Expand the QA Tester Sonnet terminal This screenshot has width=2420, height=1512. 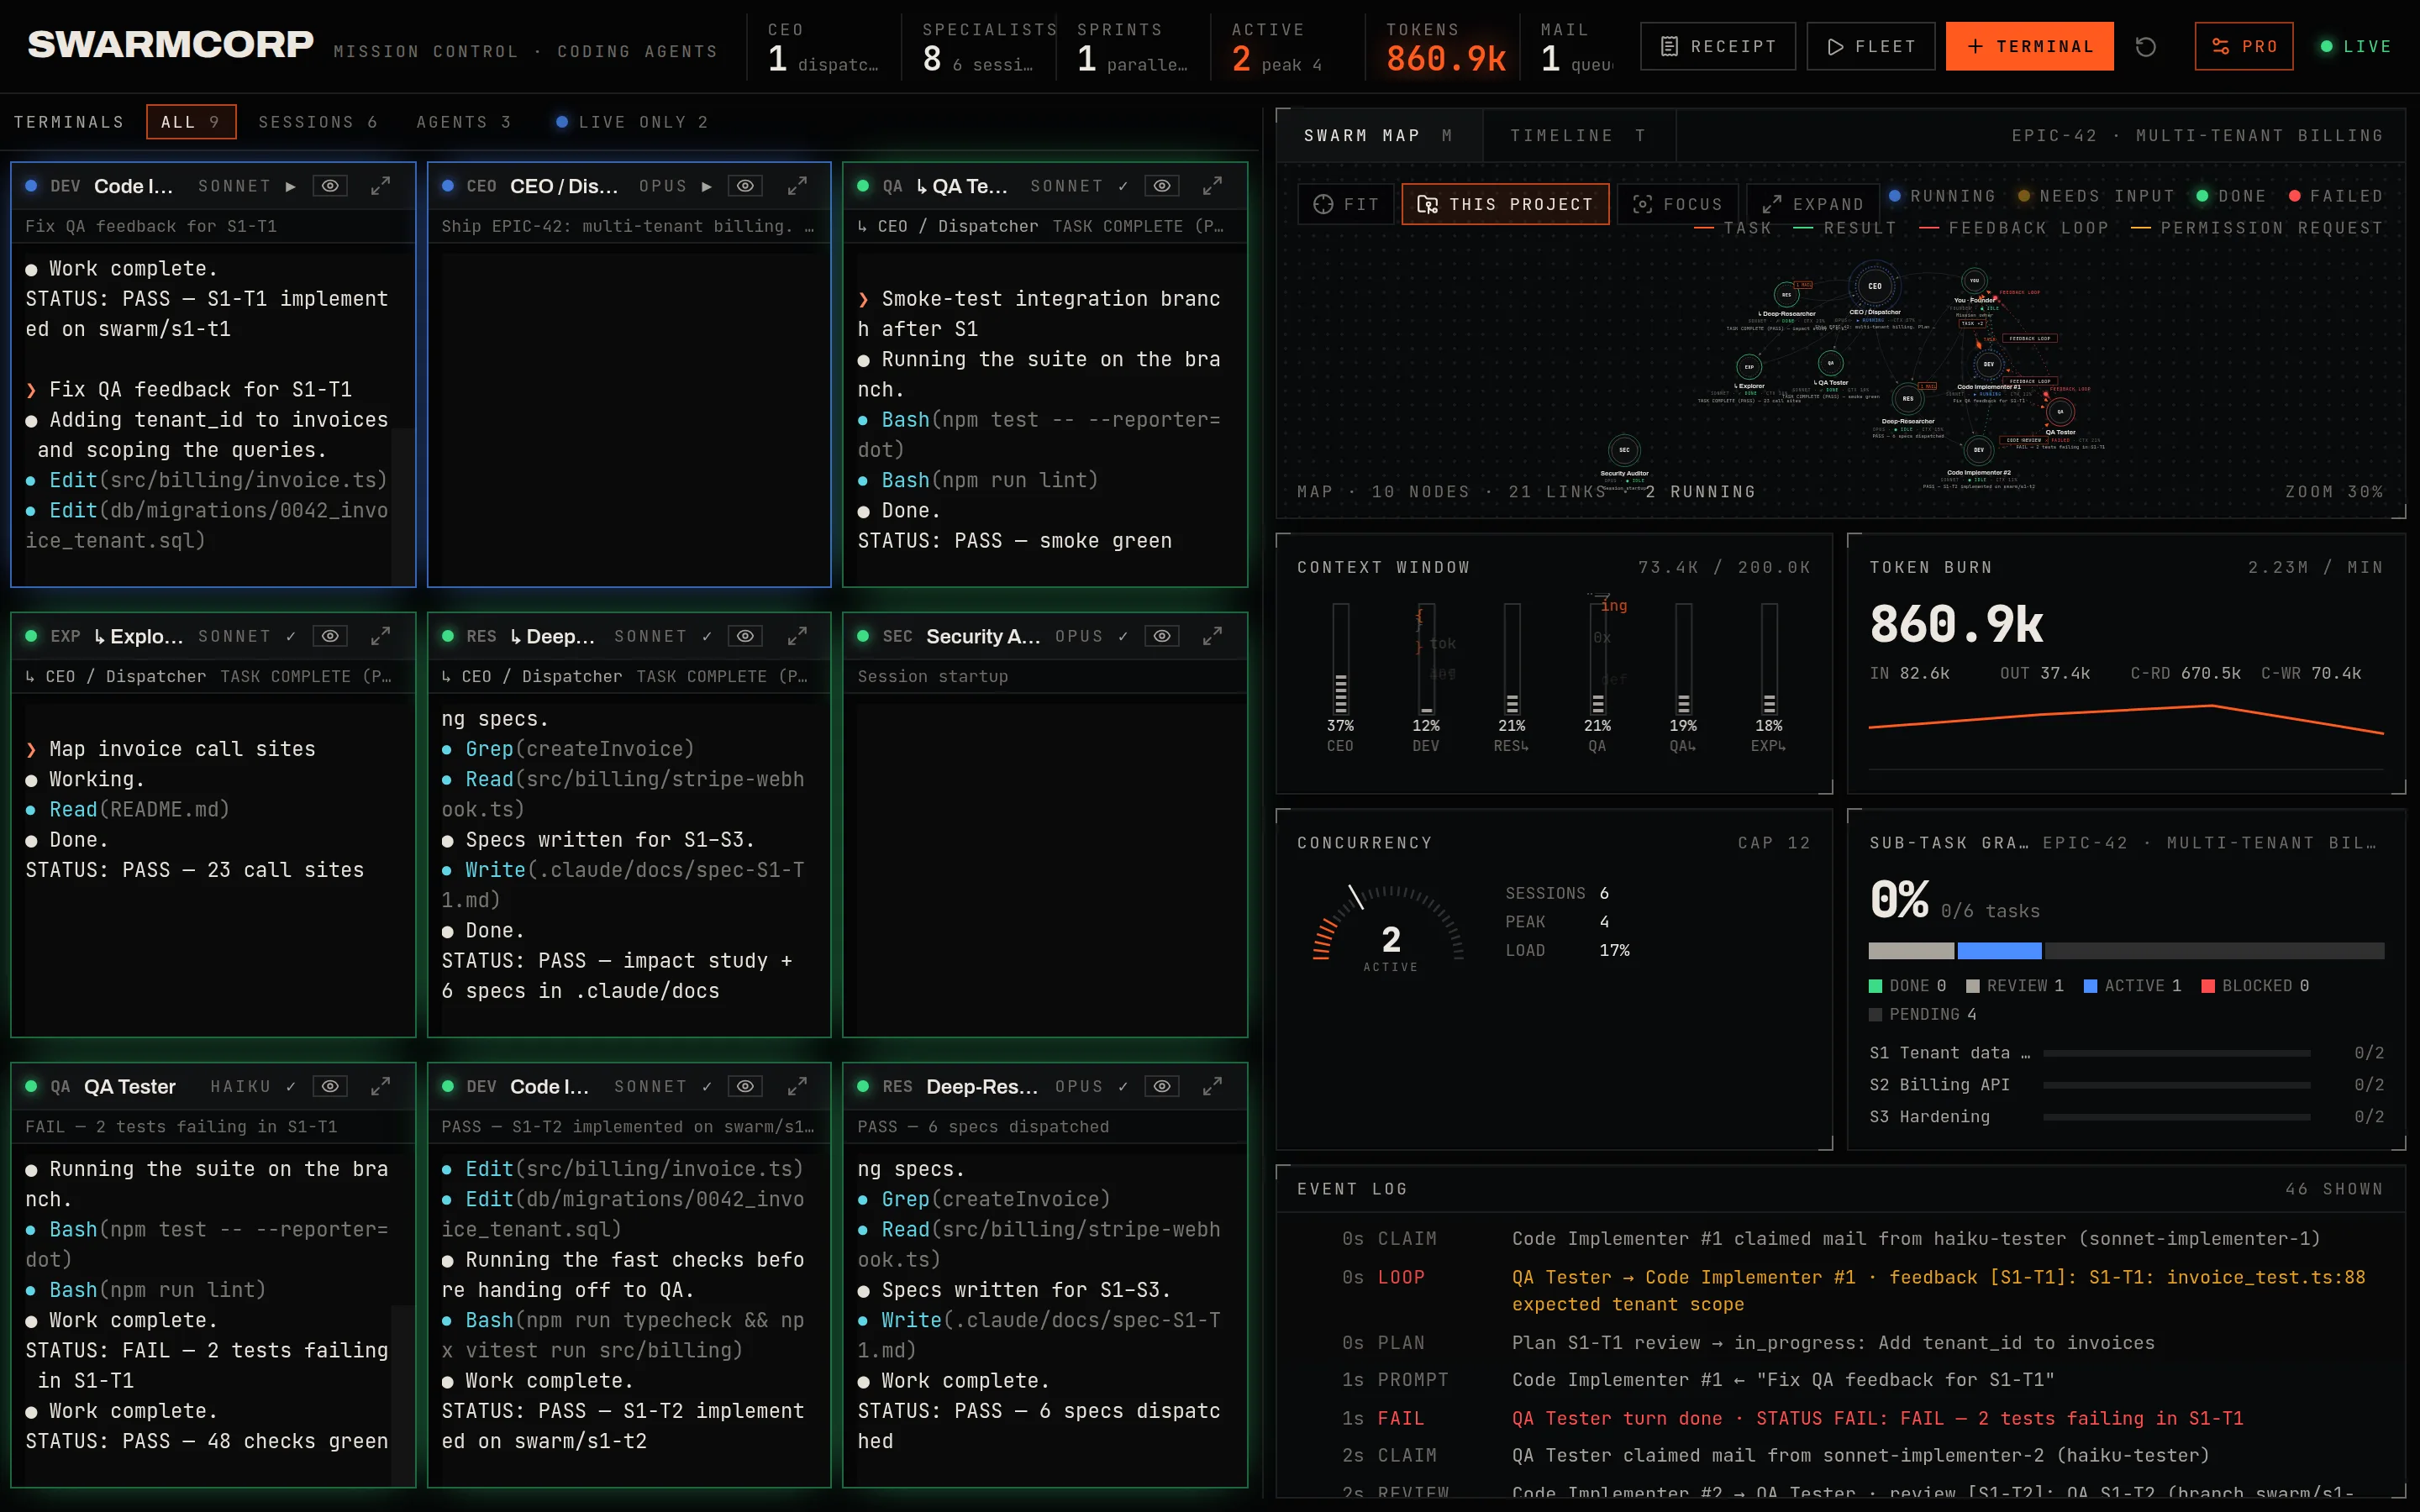coord(1213,186)
